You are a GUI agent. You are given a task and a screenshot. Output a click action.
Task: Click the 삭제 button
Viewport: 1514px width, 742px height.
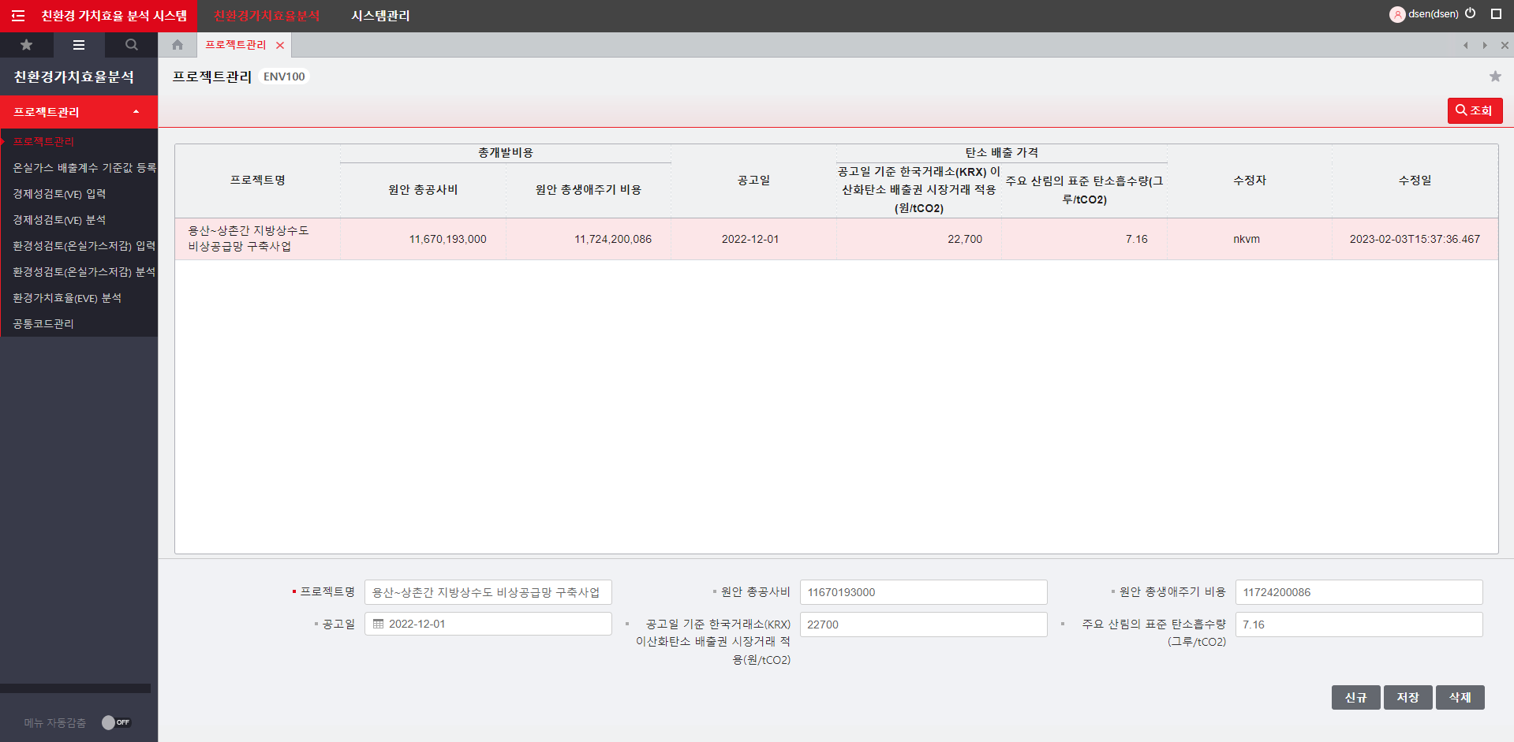point(1460,697)
